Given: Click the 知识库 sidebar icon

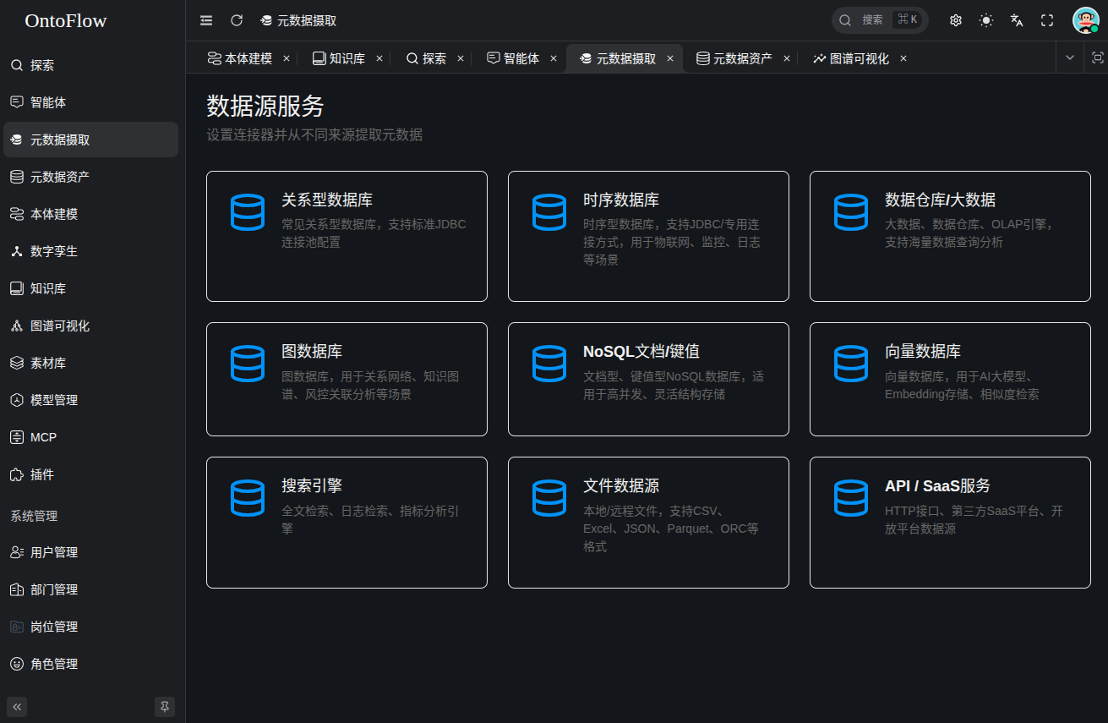Looking at the screenshot, I should click(17, 288).
